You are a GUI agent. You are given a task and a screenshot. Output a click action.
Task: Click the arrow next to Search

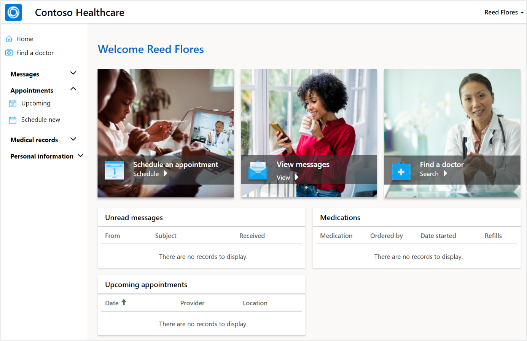[445, 174]
